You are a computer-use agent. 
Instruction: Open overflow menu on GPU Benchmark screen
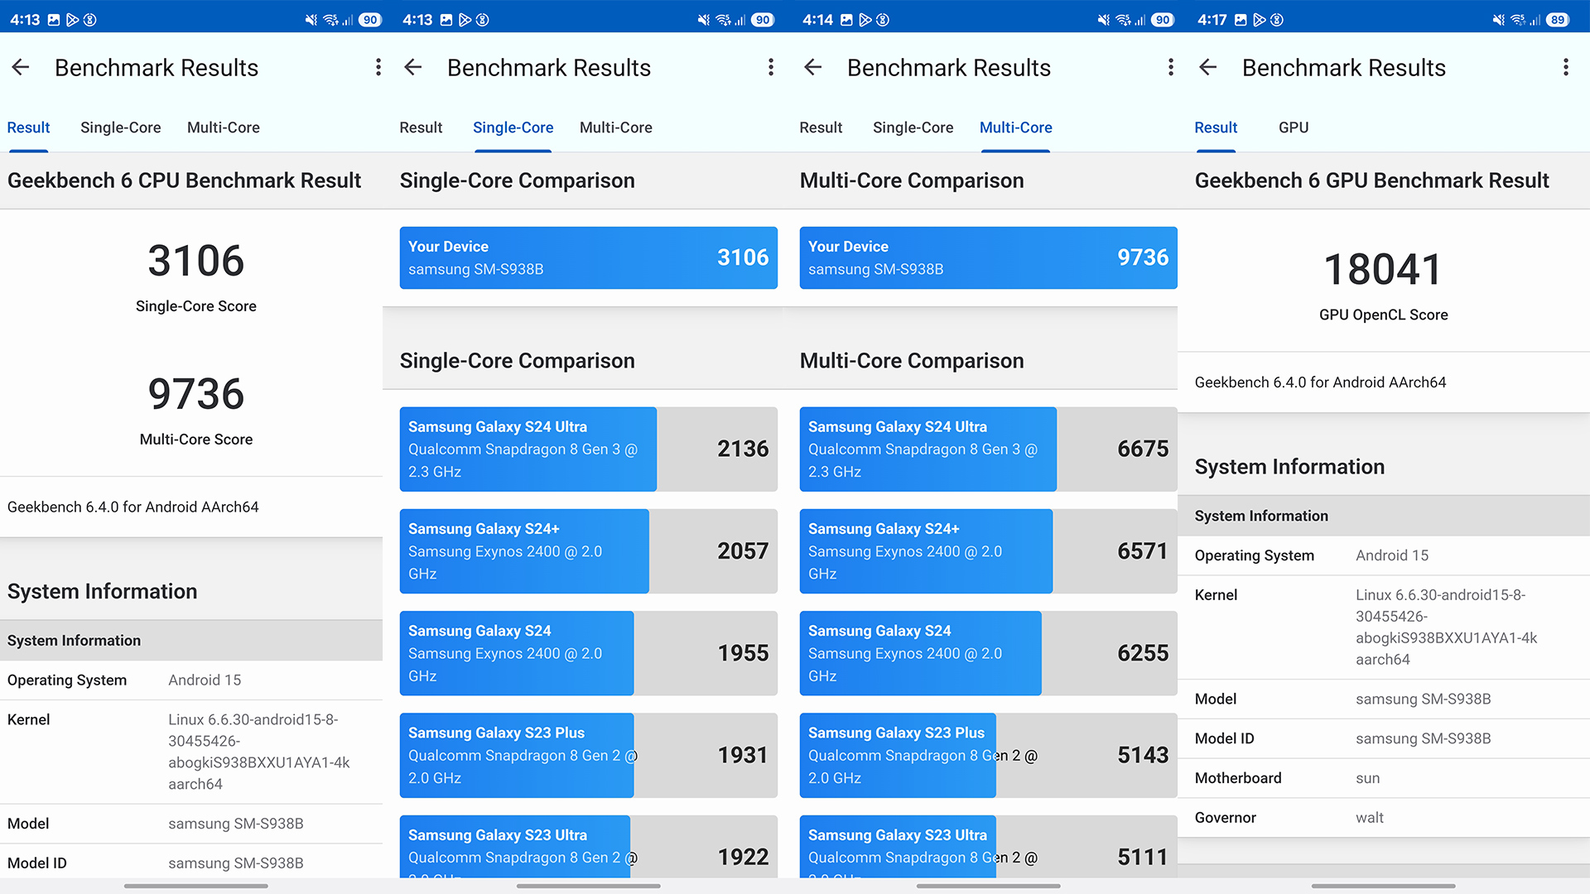tap(1565, 68)
